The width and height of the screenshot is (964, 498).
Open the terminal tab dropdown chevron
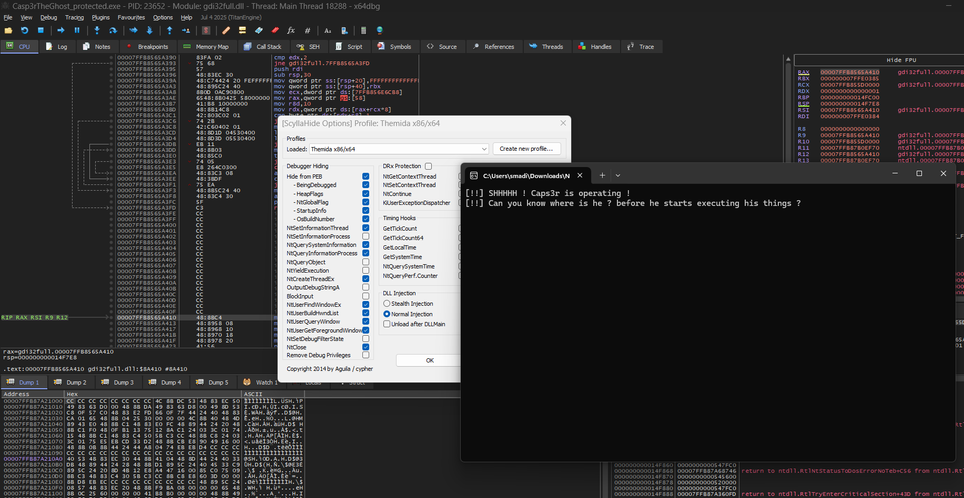click(x=618, y=175)
